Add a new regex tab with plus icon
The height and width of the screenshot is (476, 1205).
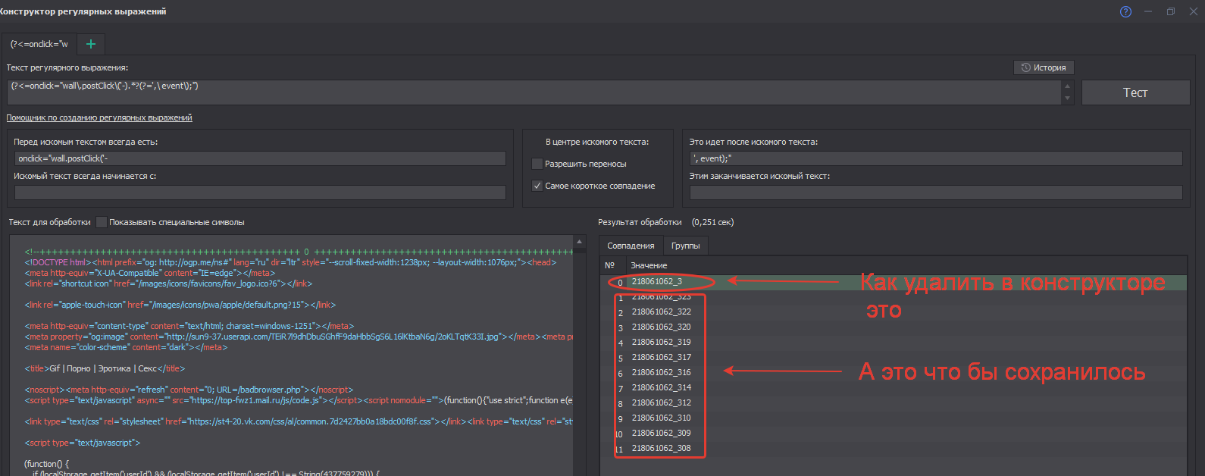[x=91, y=44]
